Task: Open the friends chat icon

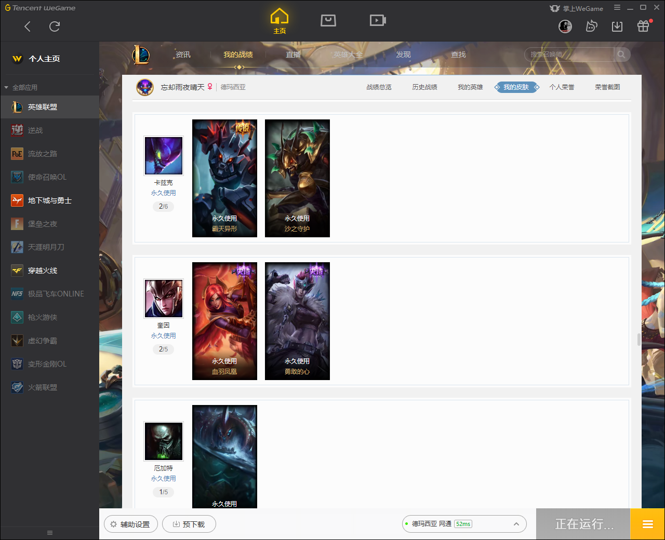Action: point(591,26)
